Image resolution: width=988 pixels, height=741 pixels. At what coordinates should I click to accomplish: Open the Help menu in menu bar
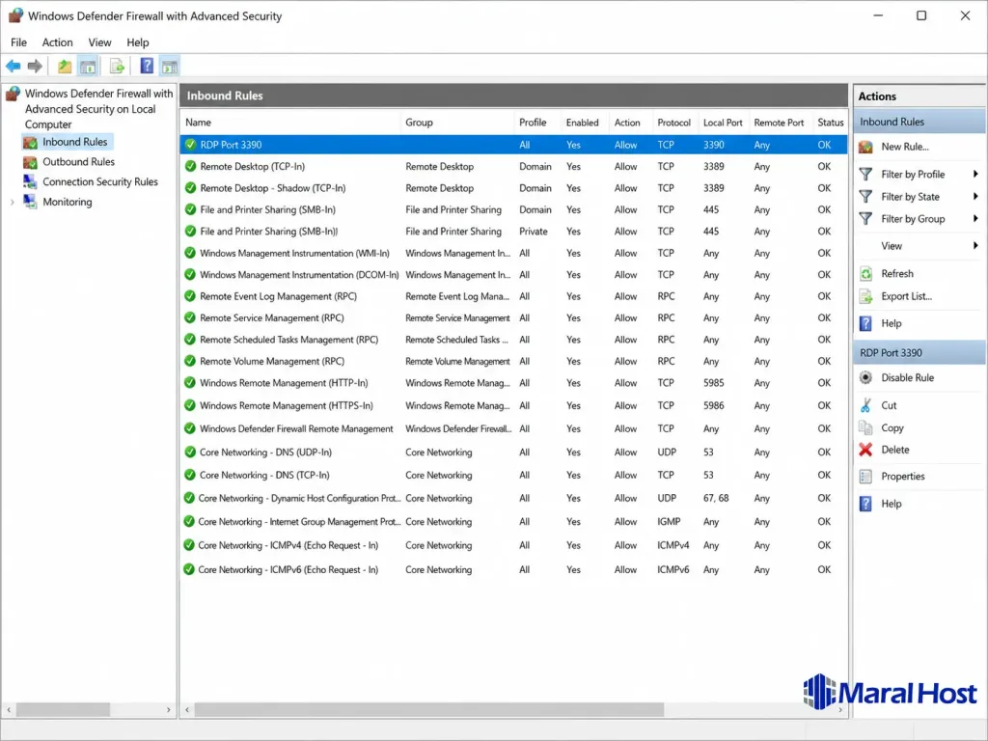click(137, 42)
